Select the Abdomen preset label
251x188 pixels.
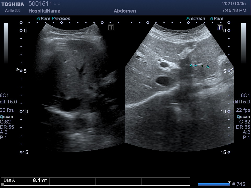pyautogui.click(x=125, y=11)
